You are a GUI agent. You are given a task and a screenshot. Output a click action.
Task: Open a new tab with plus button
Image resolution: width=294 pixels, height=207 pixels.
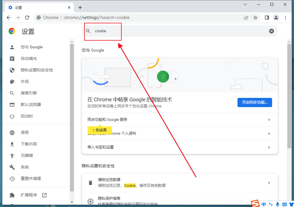click(80, 7)
